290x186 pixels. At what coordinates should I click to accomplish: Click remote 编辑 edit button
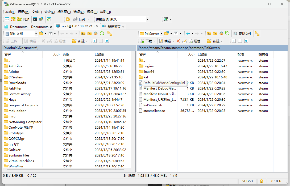165,41
